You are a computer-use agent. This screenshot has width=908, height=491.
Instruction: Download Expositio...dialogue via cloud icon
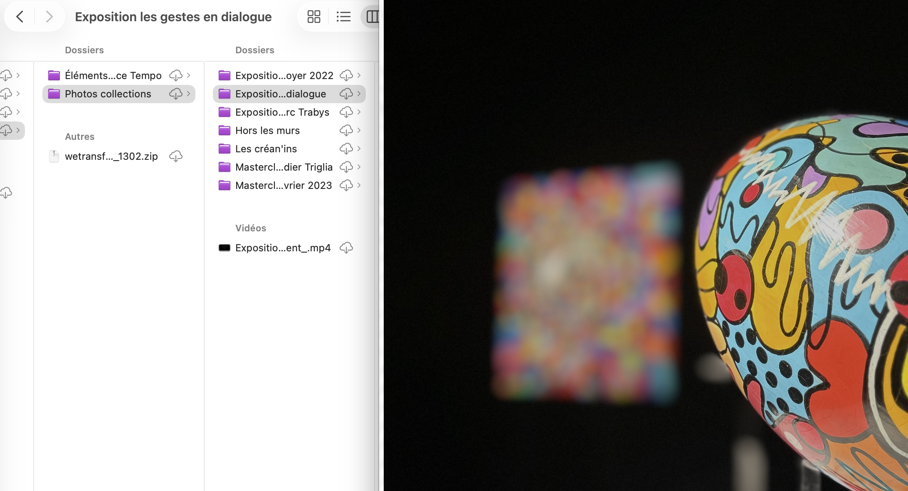(346, 94)
